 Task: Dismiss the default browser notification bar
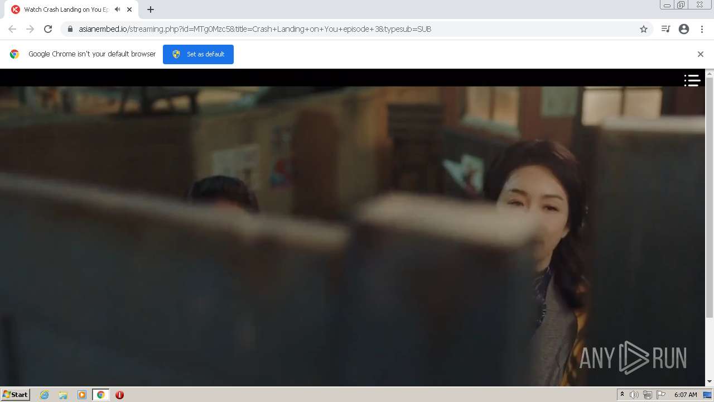point(701,54)
